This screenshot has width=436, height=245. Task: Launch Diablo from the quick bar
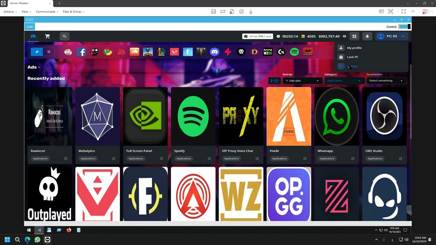click(x=254, y=52)
